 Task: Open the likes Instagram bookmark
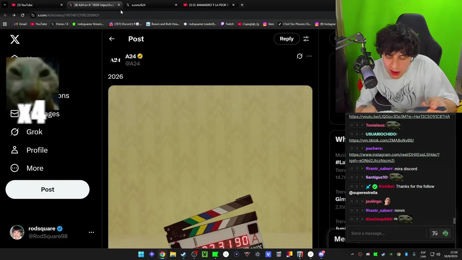tap(269, 24)
